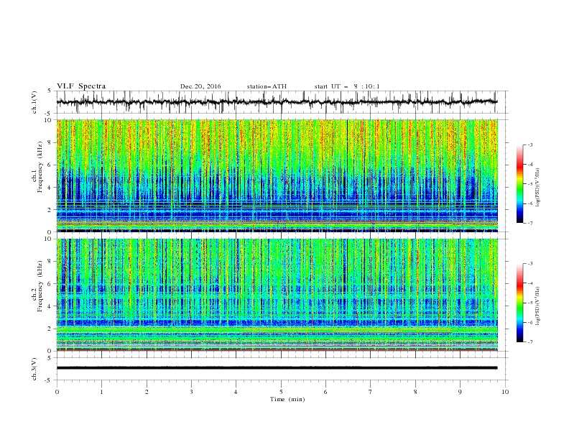The width and height of the screenshot is (569, 440).
Task: Click the "4" kHz tick of ch.2 spectrogram
Action: tap(50, 306)
